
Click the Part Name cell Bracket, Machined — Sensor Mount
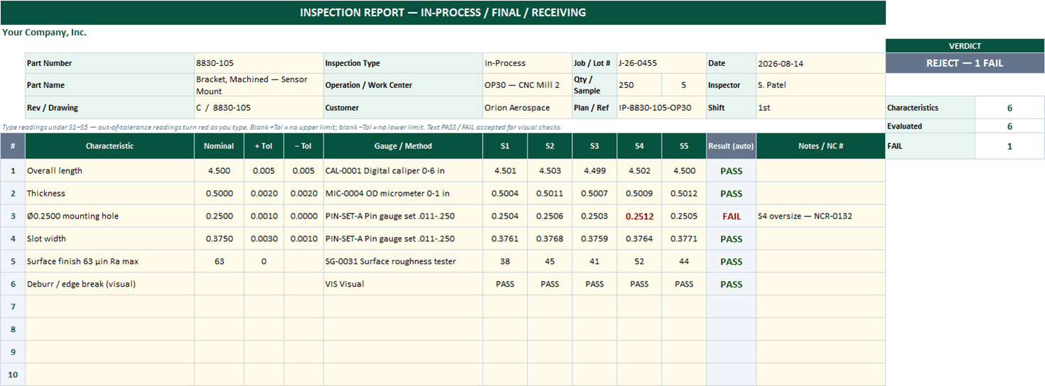(259, 85)
